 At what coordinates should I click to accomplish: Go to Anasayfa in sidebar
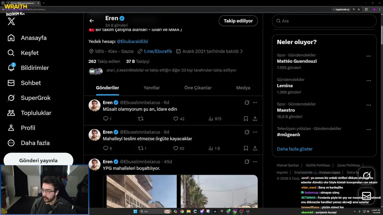click(27, 38)
